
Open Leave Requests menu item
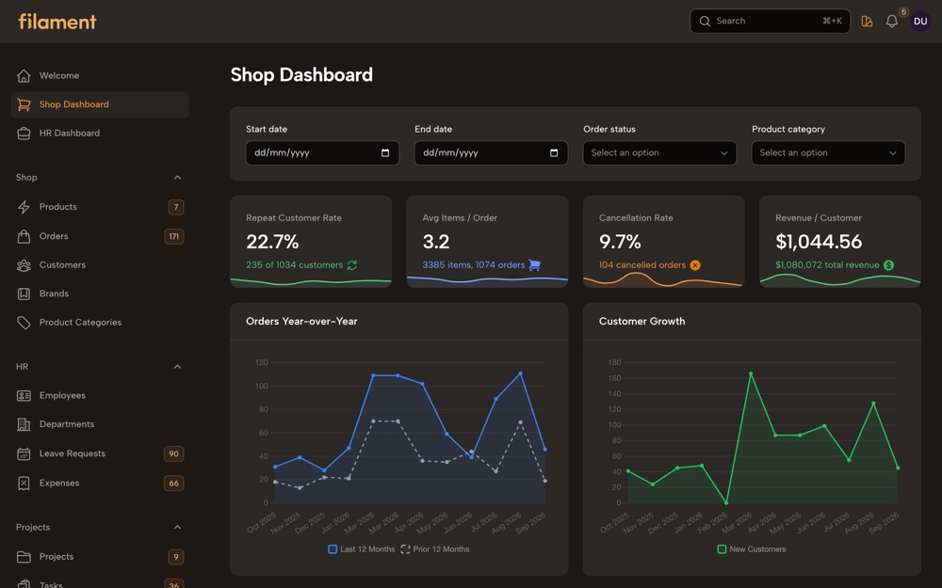click(100, 453)
